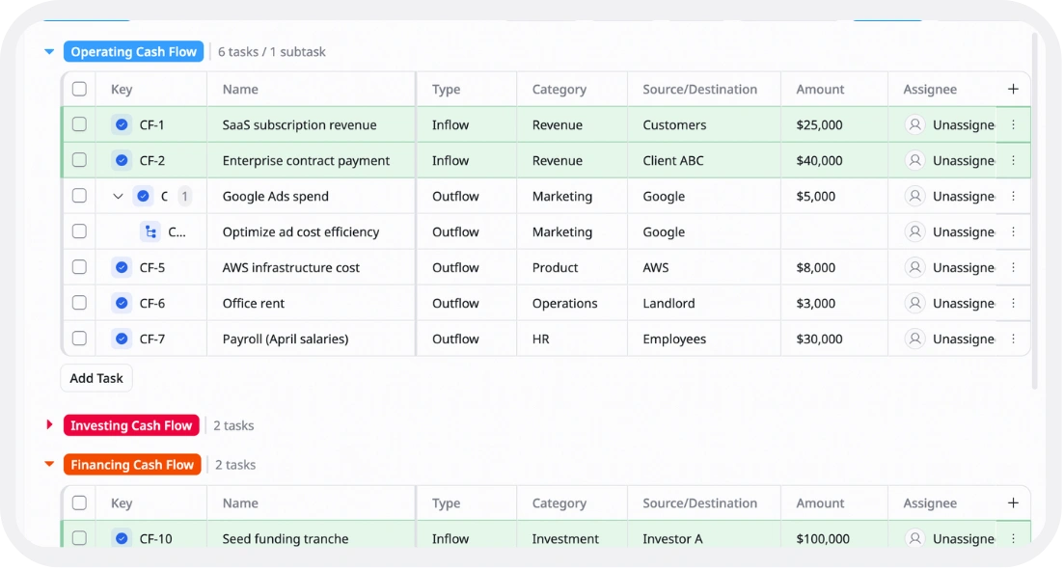Open more options for Payroll (April salaries) row
This screenshot has height=570, width=1064.
(x=1013, y=339)
